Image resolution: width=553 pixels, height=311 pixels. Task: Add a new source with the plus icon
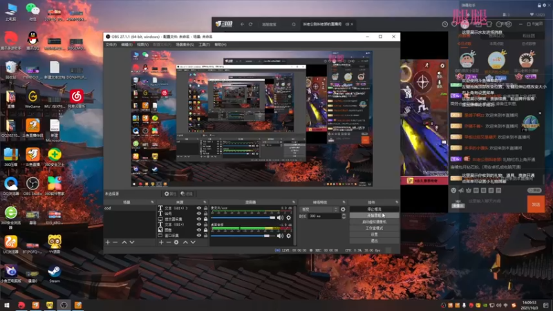pos(161,243)
